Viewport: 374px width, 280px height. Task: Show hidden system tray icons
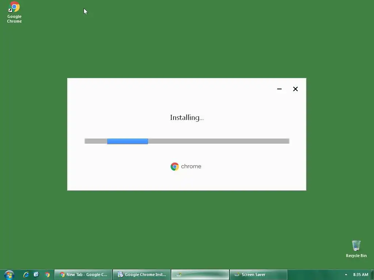(346, 275)
